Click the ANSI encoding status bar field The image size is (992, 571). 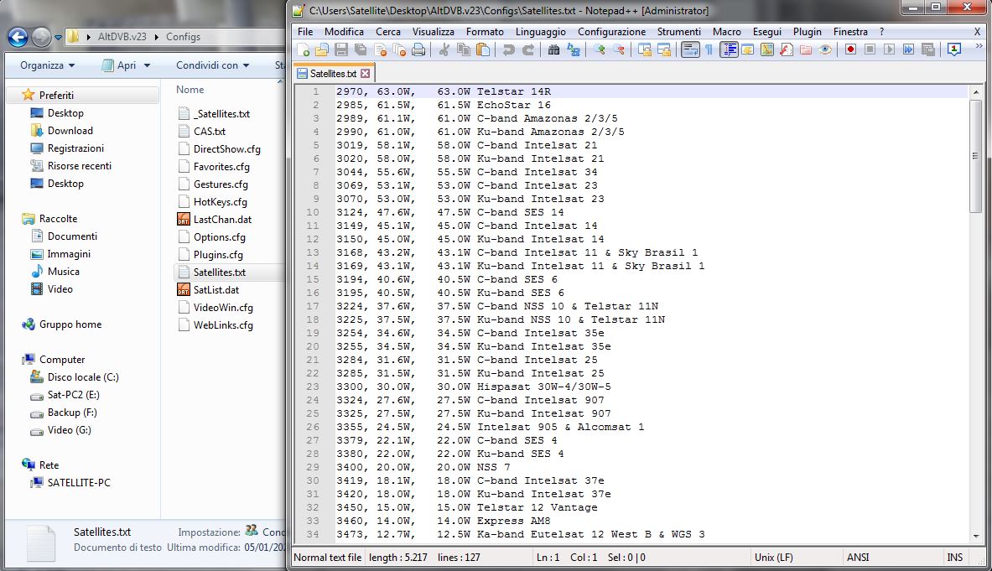pyautogui.click(x=858, y=558)
